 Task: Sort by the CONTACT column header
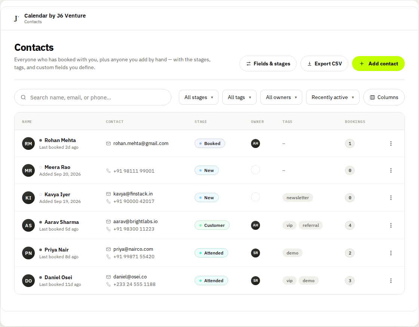click(x=114, y=122)
